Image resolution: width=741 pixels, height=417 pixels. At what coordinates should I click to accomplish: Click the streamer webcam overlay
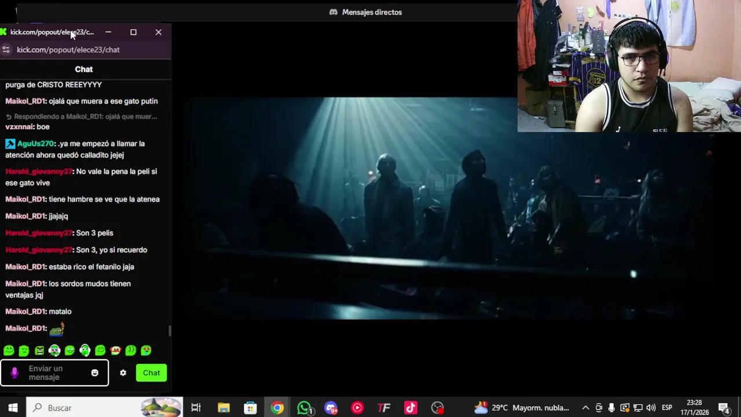coord(629,66)
